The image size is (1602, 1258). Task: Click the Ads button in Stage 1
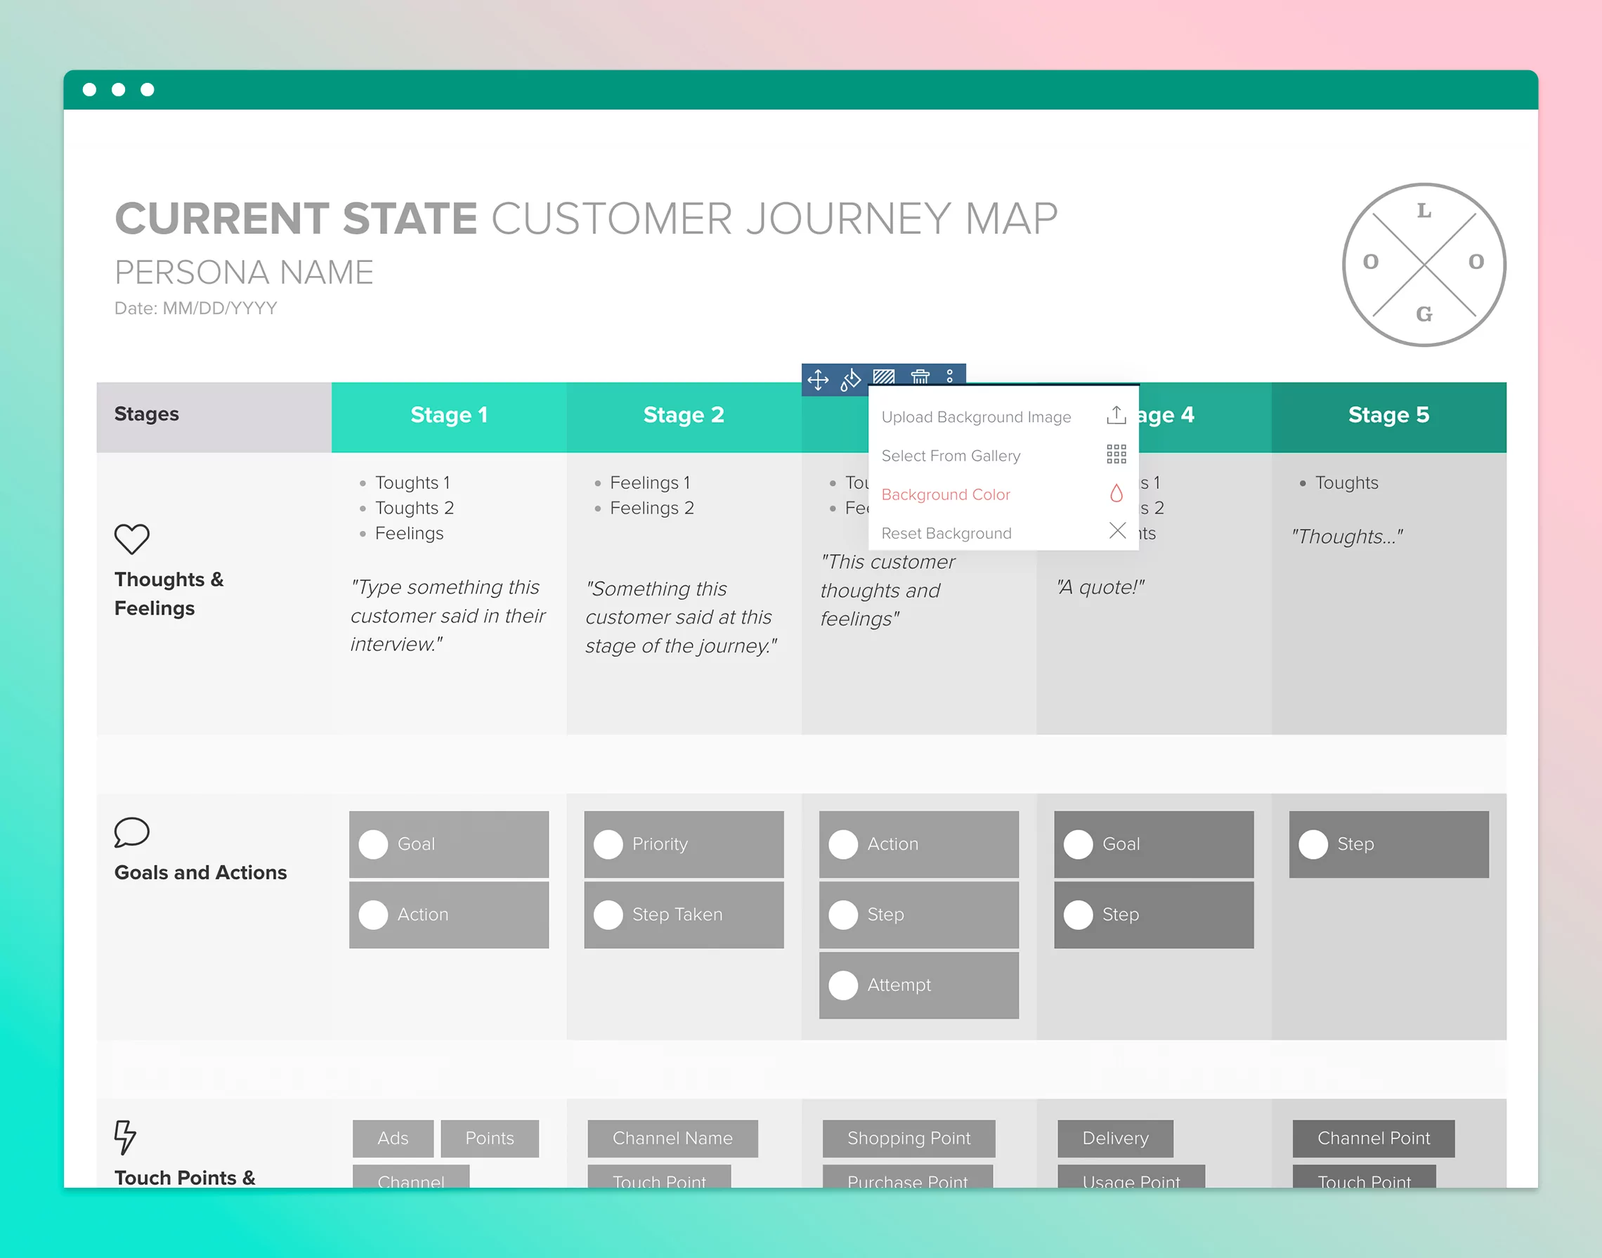coord(393,1138)
